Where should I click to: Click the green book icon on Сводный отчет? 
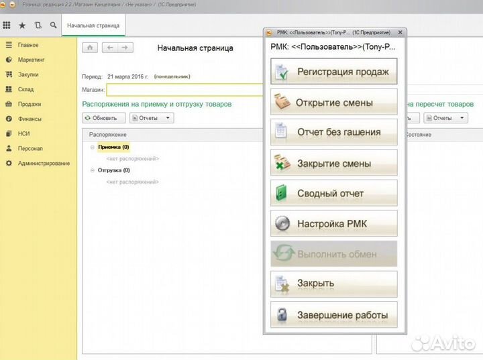click(282, 193)
